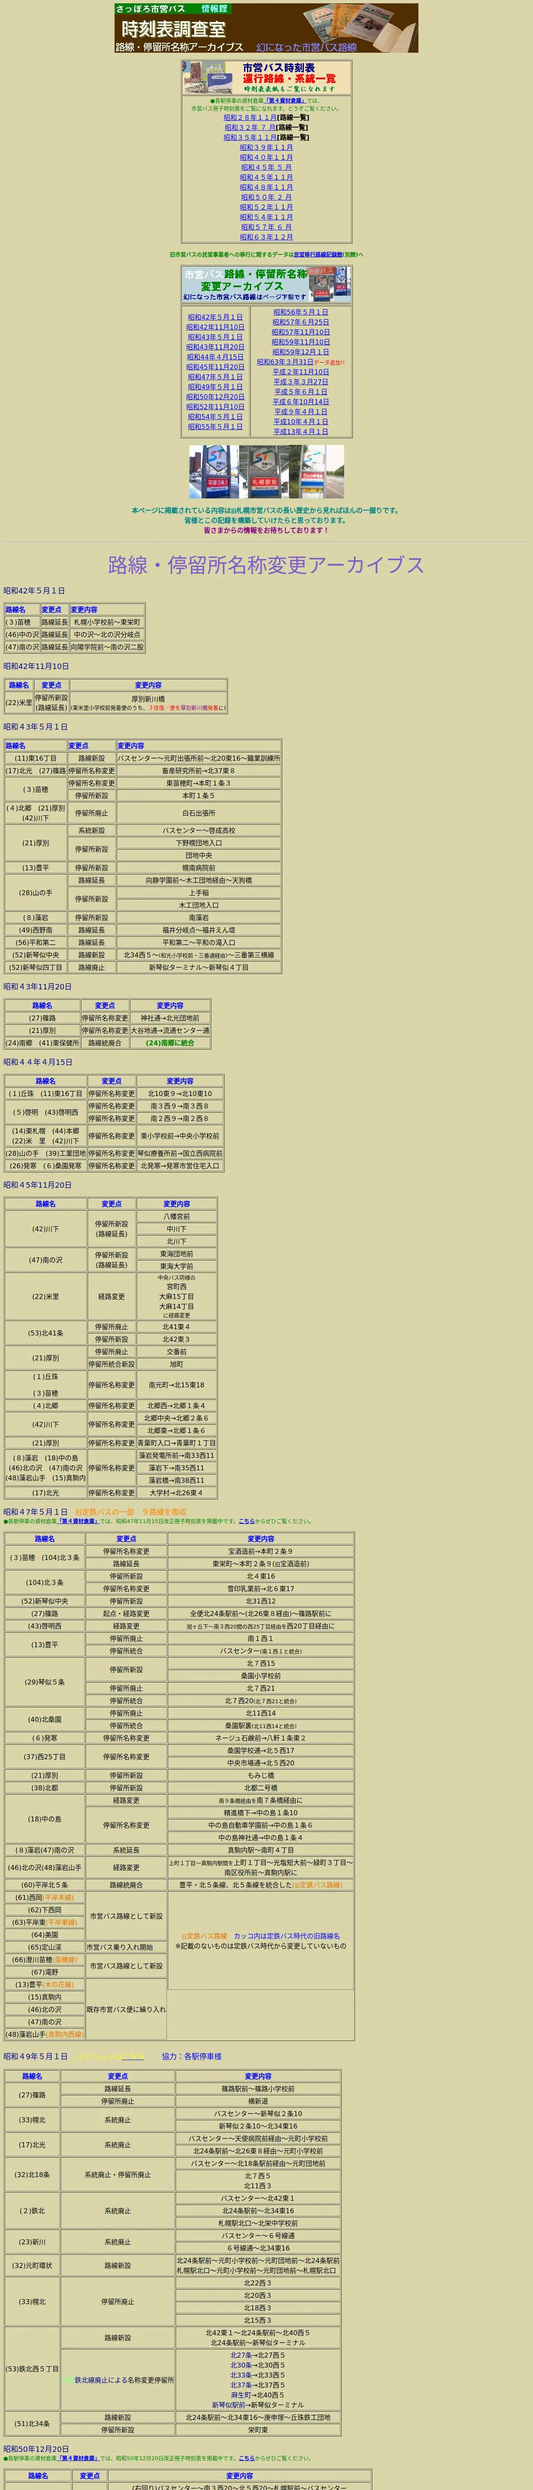Click the 路線・停留所名称変更アーカイブス banner image
This screenshot has height=2490, width=533.
click(x=266, y=285)
